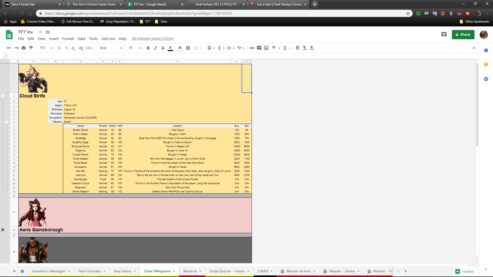Toggle strikethrough formatting

[163, 48]
